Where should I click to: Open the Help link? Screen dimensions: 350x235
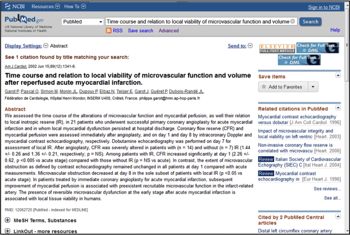tap(335, 30)
